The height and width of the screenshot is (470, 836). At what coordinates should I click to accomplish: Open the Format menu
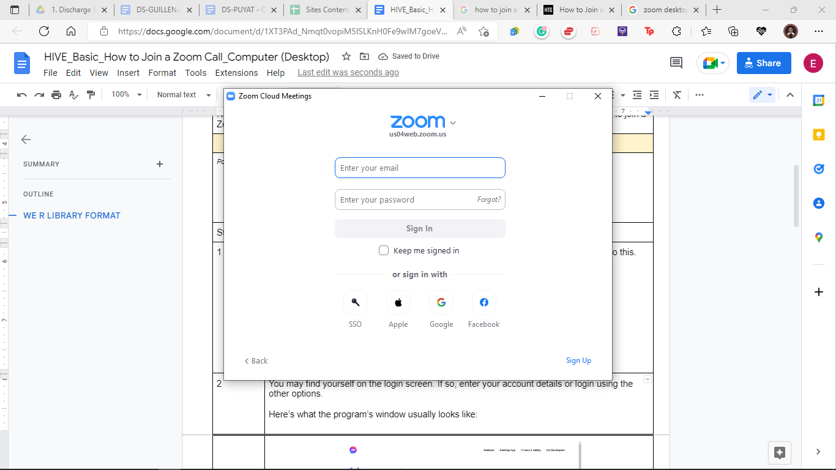[x=162, y=73]
